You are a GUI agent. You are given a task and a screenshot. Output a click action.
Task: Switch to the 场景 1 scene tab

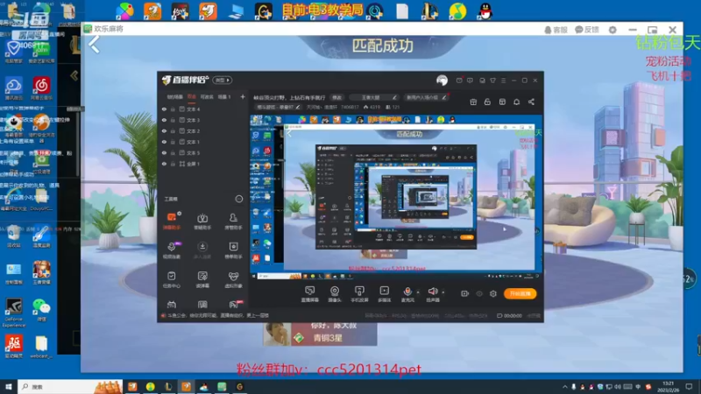pos(224,96)
